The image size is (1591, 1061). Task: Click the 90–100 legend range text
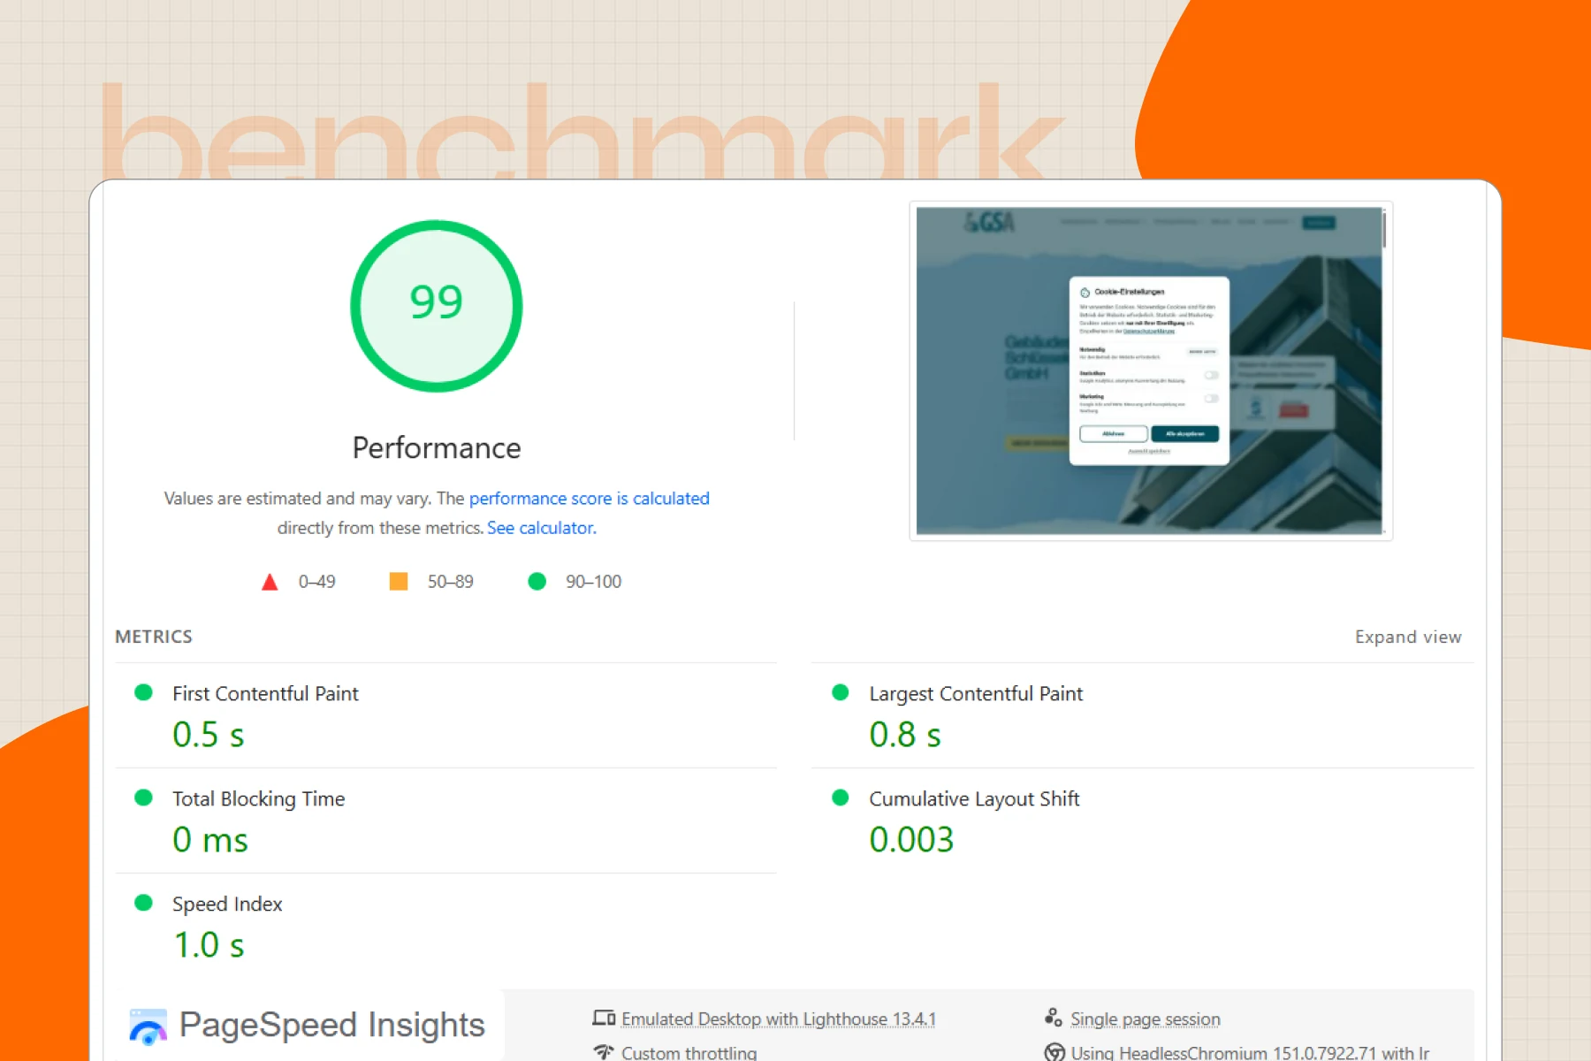[593, 582]
